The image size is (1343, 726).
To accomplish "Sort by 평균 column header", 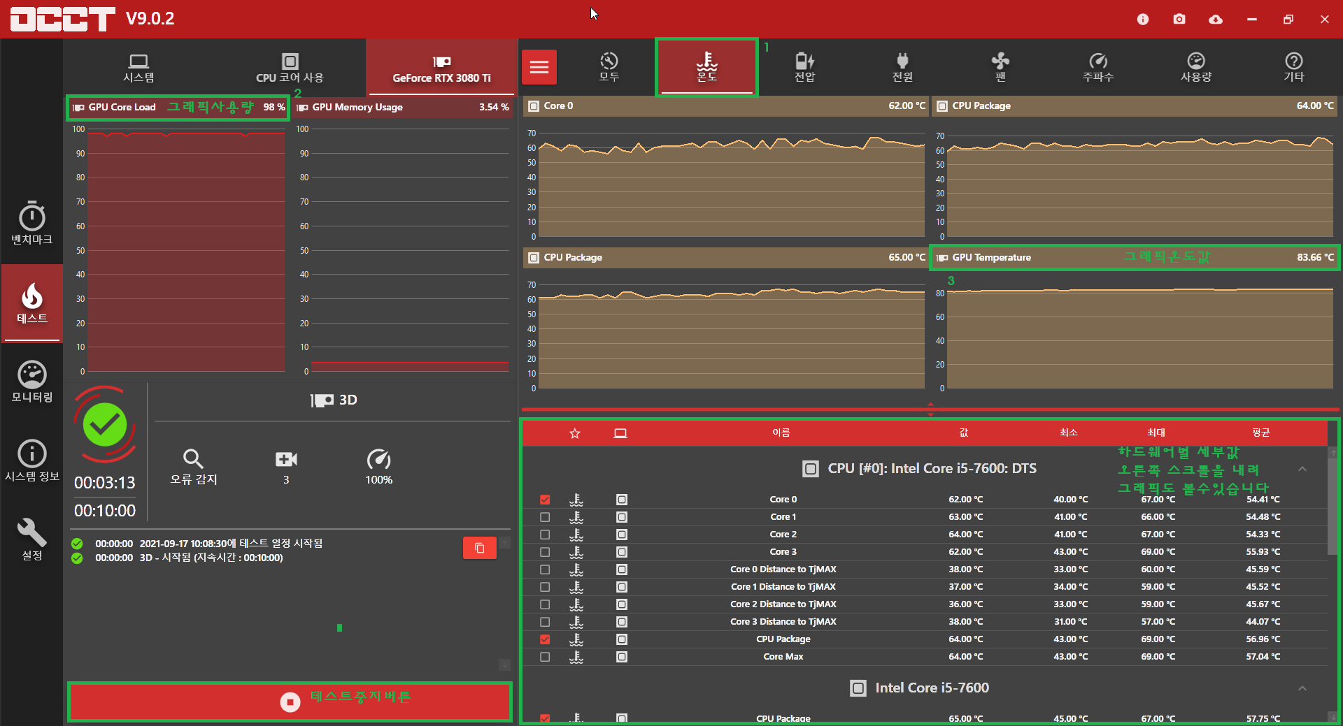I will point(1261,433).
